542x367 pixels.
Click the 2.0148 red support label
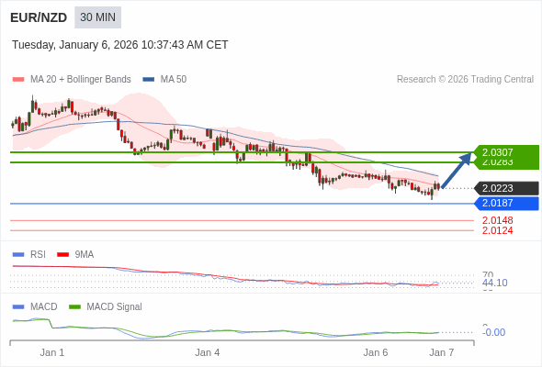(x=497, y=220)
